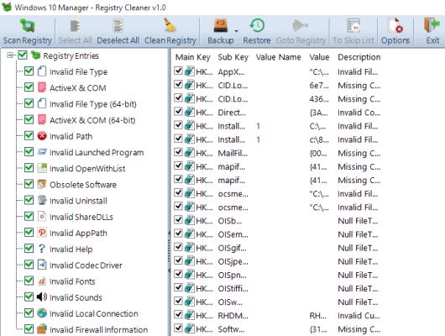Click the 436... value cell
Image resolution: width=445 pixels, height=336 pixels.
point(319,99)
